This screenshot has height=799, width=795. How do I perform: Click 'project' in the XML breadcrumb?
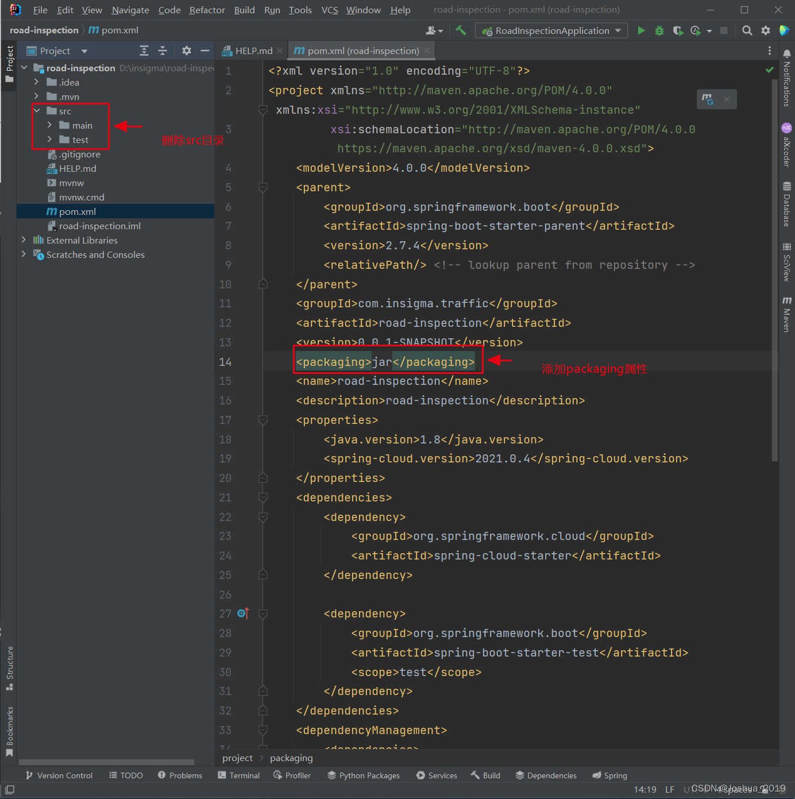(237, 758)
